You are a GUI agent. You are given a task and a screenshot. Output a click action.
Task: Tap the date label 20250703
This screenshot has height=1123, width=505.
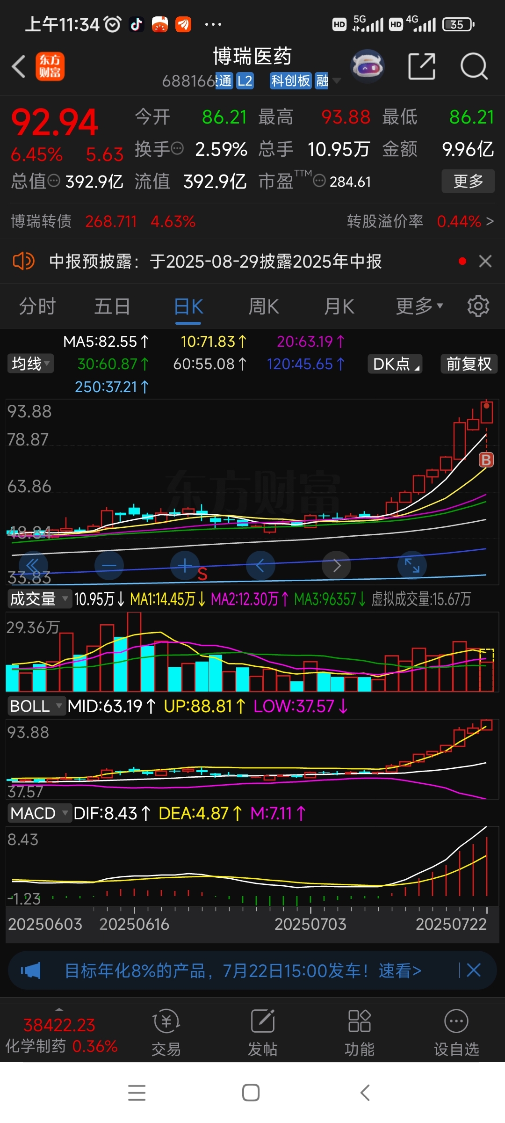coord(310,924)
